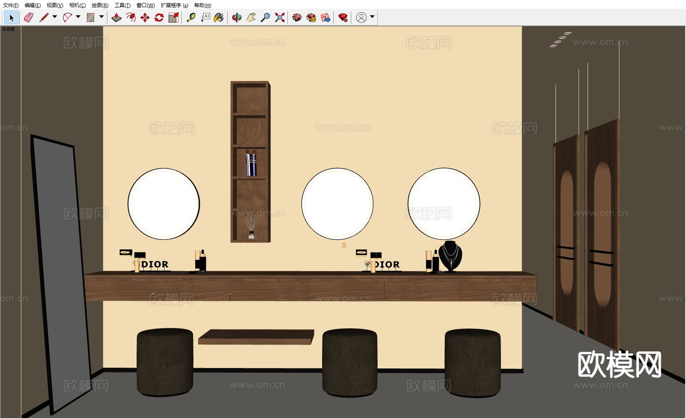Click the left round mirror in the model

(164, 204)
